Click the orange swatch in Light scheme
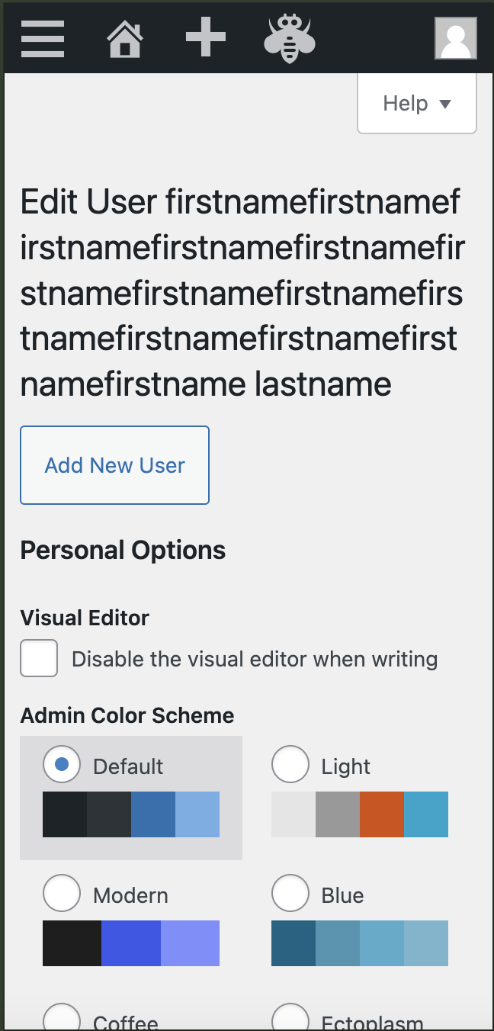494x1031 pixels. click(382, 814)
